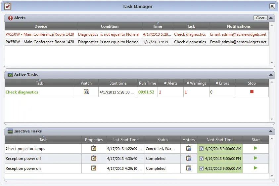Open the Watch icon for Check diagnostics
This screenshot has width=279, height=186.
86,92
